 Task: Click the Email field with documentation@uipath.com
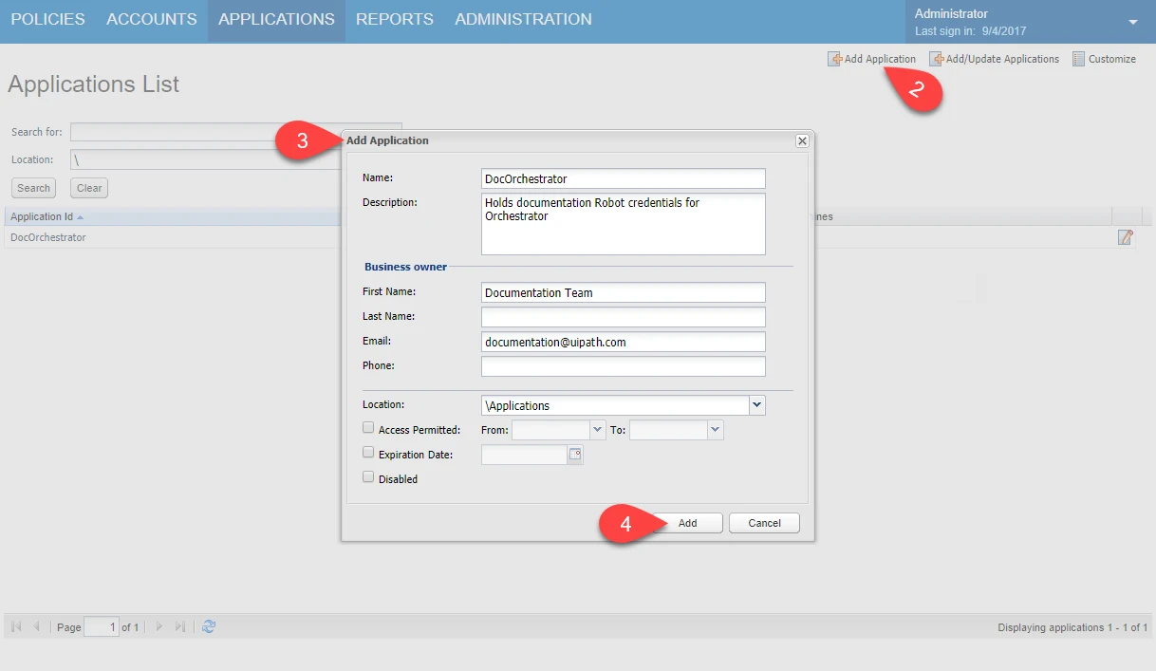point(623,342)
